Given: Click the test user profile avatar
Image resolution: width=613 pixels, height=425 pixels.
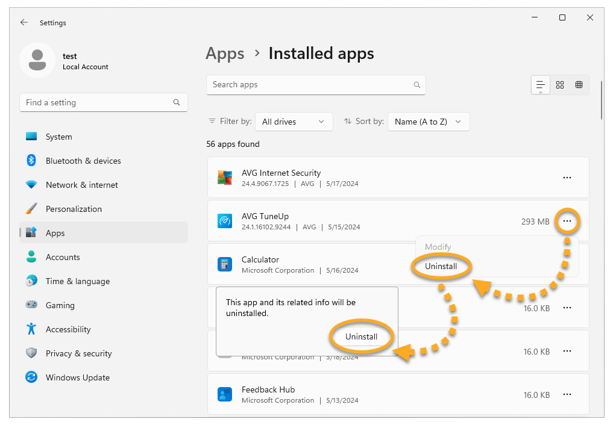Looking at the screenshot, I should [37, 60].
